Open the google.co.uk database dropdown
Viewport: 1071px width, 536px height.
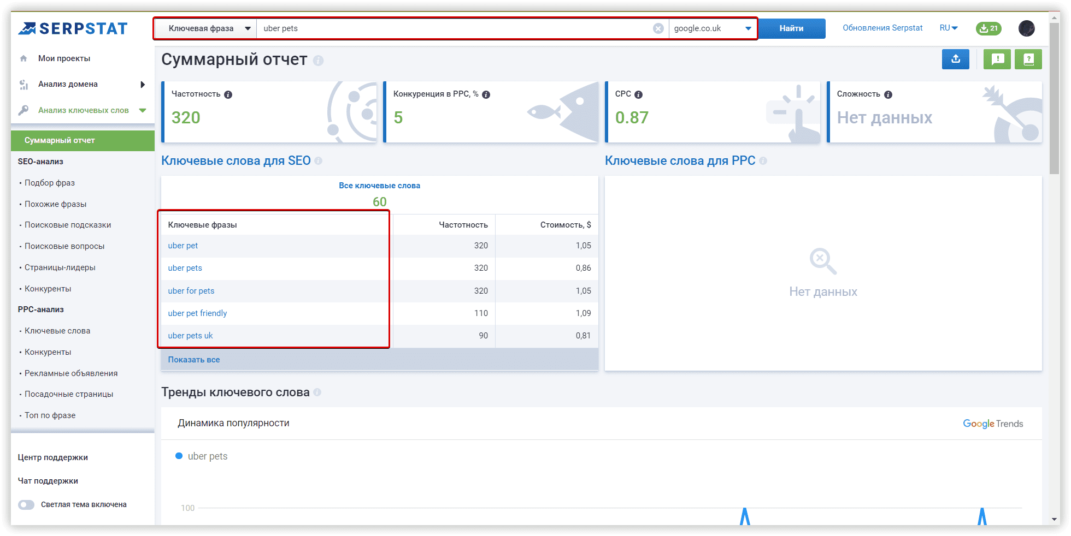[x=713, y=28]
